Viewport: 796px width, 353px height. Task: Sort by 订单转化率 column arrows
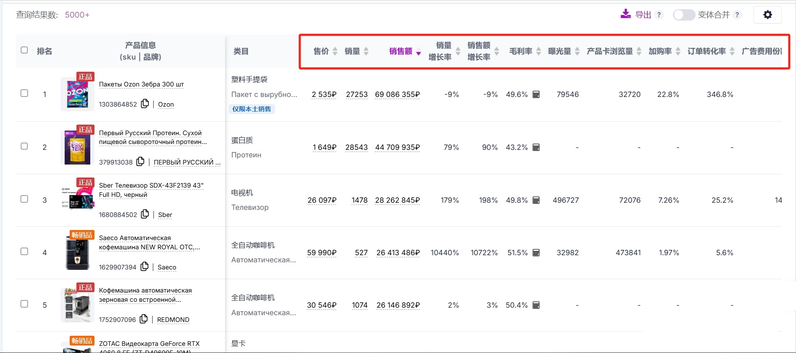(732, 51)
